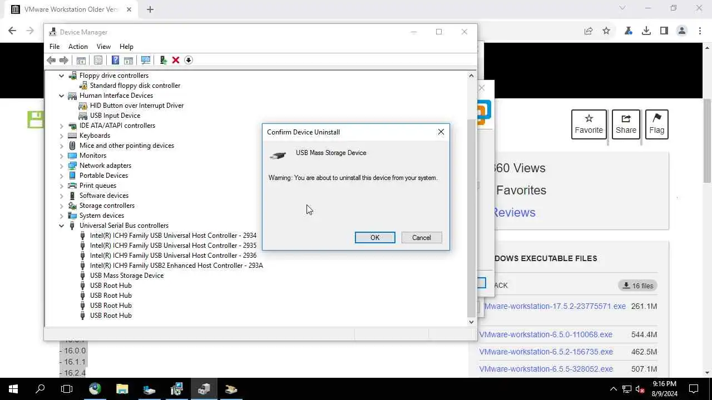Collapse Human Interface Devices node
Viewport: 712px width, 400px height.
(62, 96)
